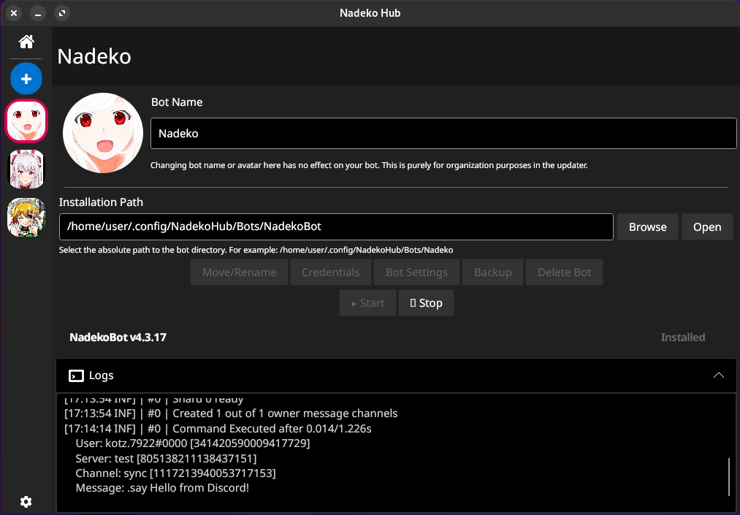
Task: Click the Delete Bot button
Action: [x=565, y=272]
